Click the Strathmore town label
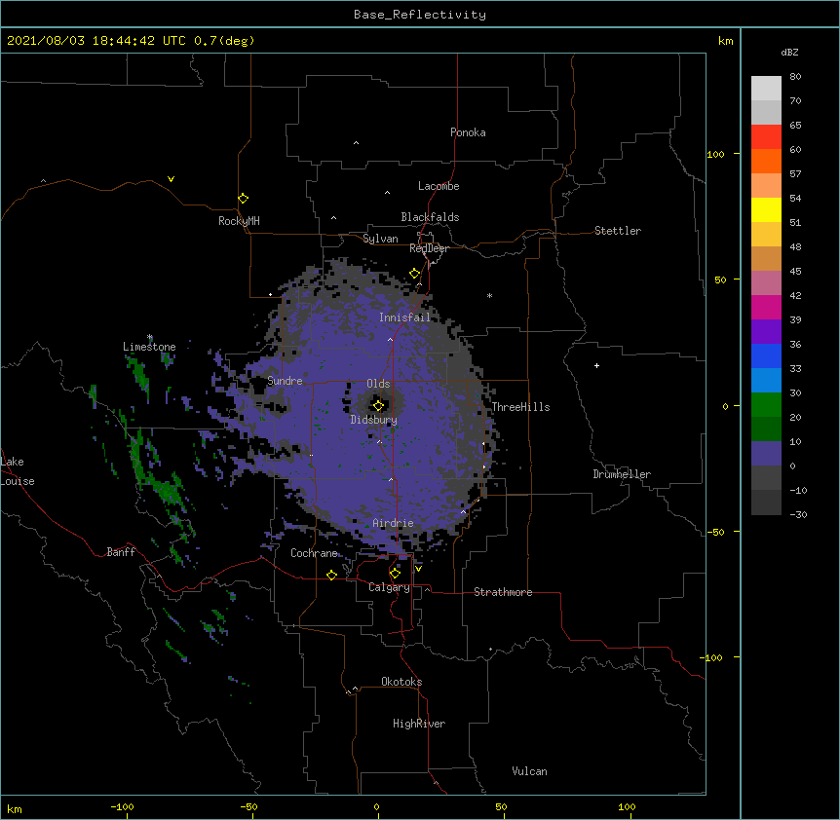 click(x=503, y=592)
